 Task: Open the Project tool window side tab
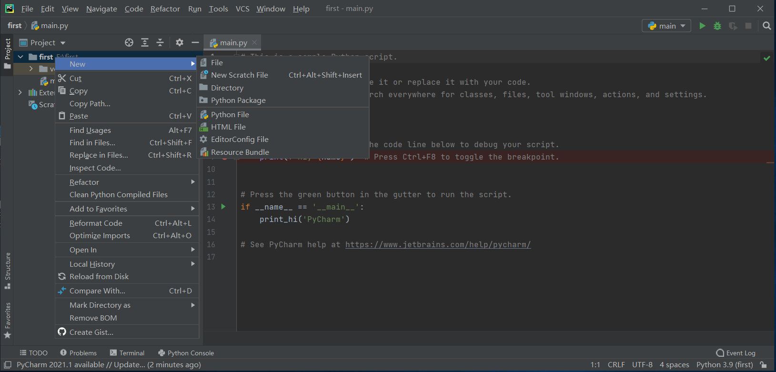coord(8,53)
